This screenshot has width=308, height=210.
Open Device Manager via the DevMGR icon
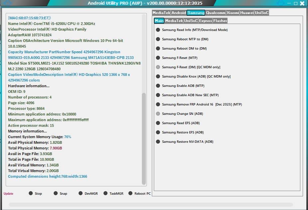click(x=81, y=193)
